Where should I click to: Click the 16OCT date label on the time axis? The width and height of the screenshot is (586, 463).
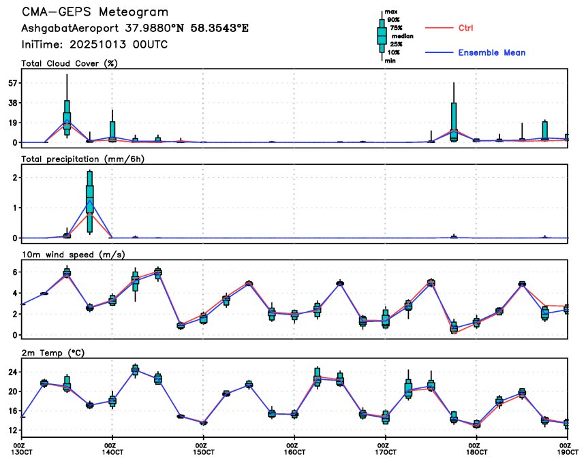tap(294, 450)
